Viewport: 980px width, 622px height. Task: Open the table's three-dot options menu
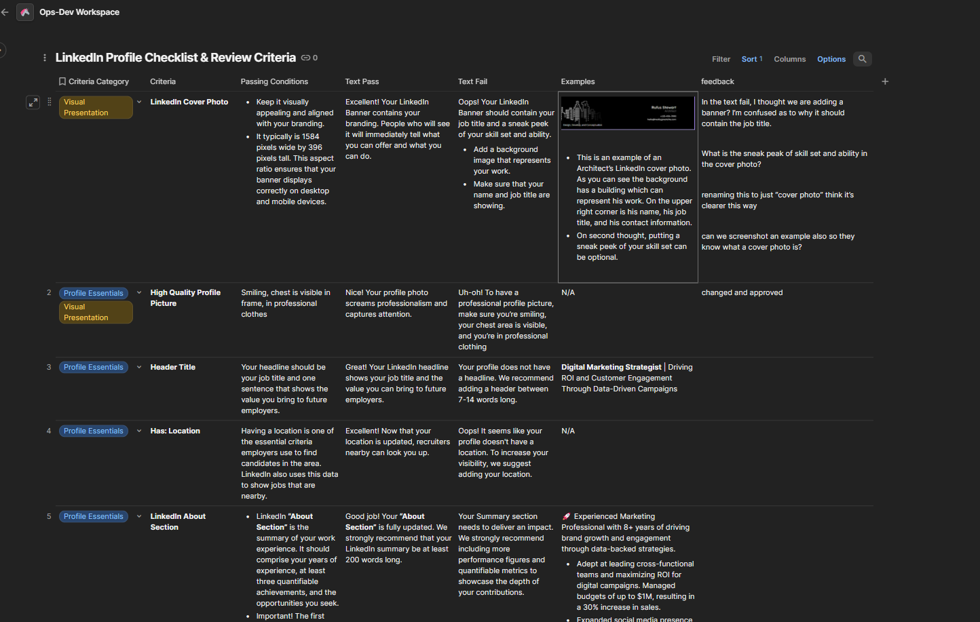(45, 58)
